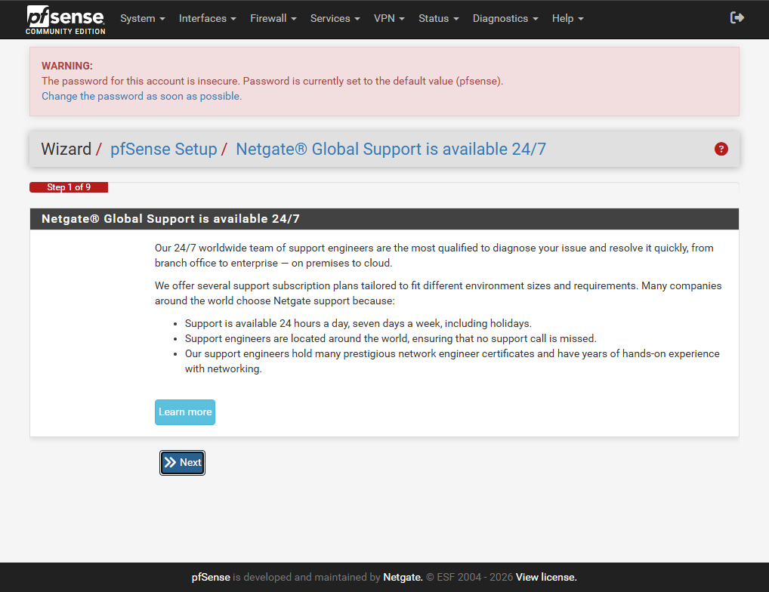This screenshot has width=769, height=592.
Task: Click the pfSense Community Edition logo
Action: pyautogui.click(x=66, y=20)
